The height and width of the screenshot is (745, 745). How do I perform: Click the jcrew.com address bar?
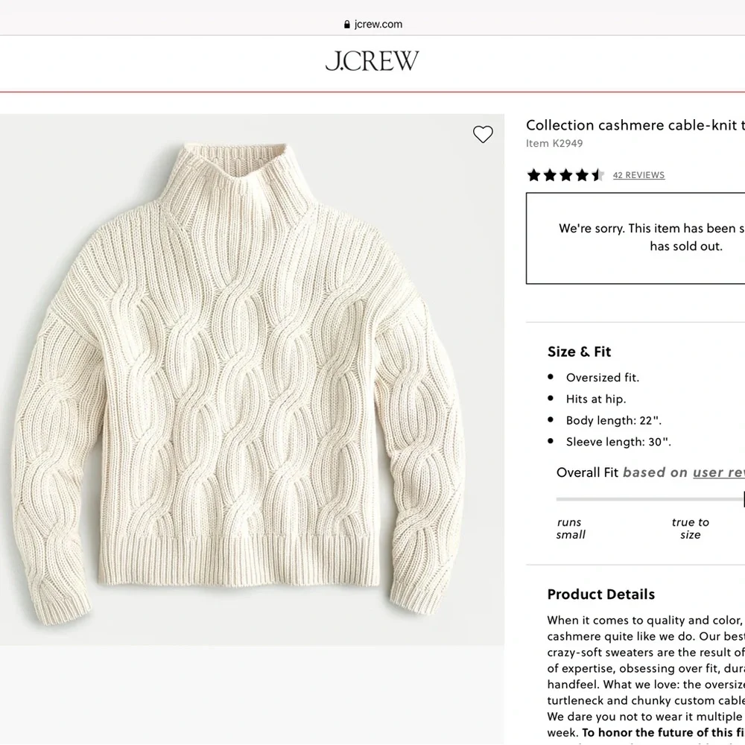[x=372, y=24]
